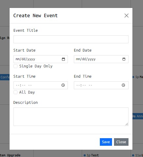Viewport: 143px width, 157px height.
Task: Save the new event
Action: pos(106,142)
